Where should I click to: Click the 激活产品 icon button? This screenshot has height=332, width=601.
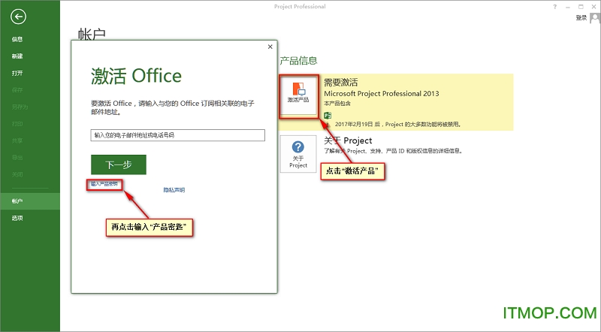[x=298, y=95]
